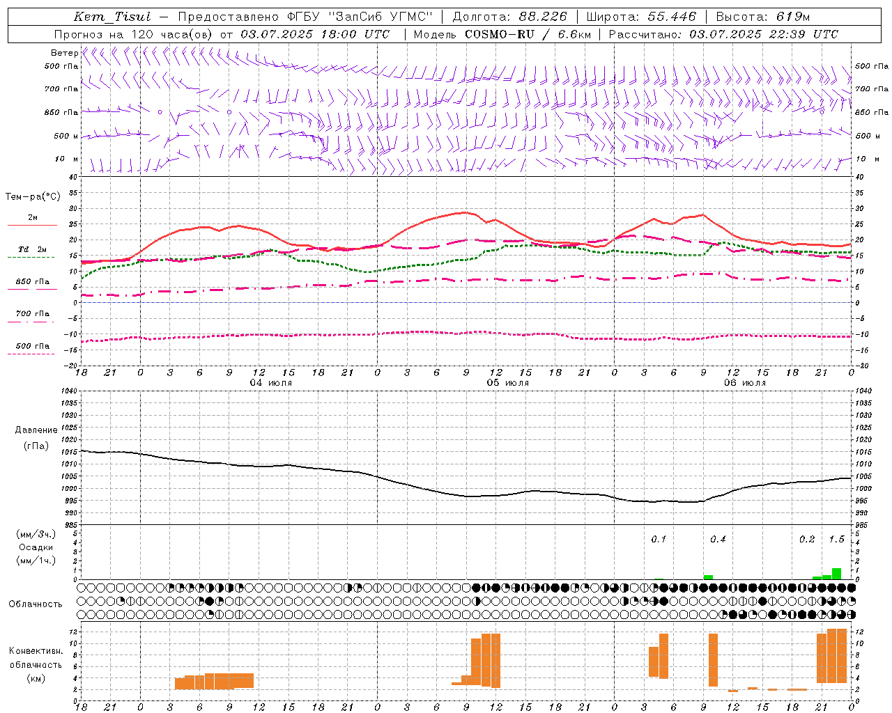Viewport: 892px width, 713px height.
Task: Select the forecast start 03.07.2025 18:00 UTC
Action: pyautogui.click(x=315, y=34)
